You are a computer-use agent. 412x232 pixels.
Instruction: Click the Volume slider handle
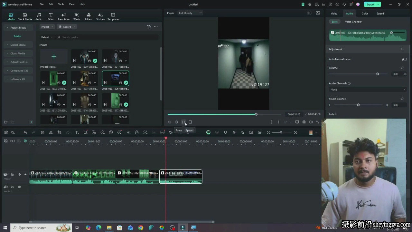pos(378,74)
